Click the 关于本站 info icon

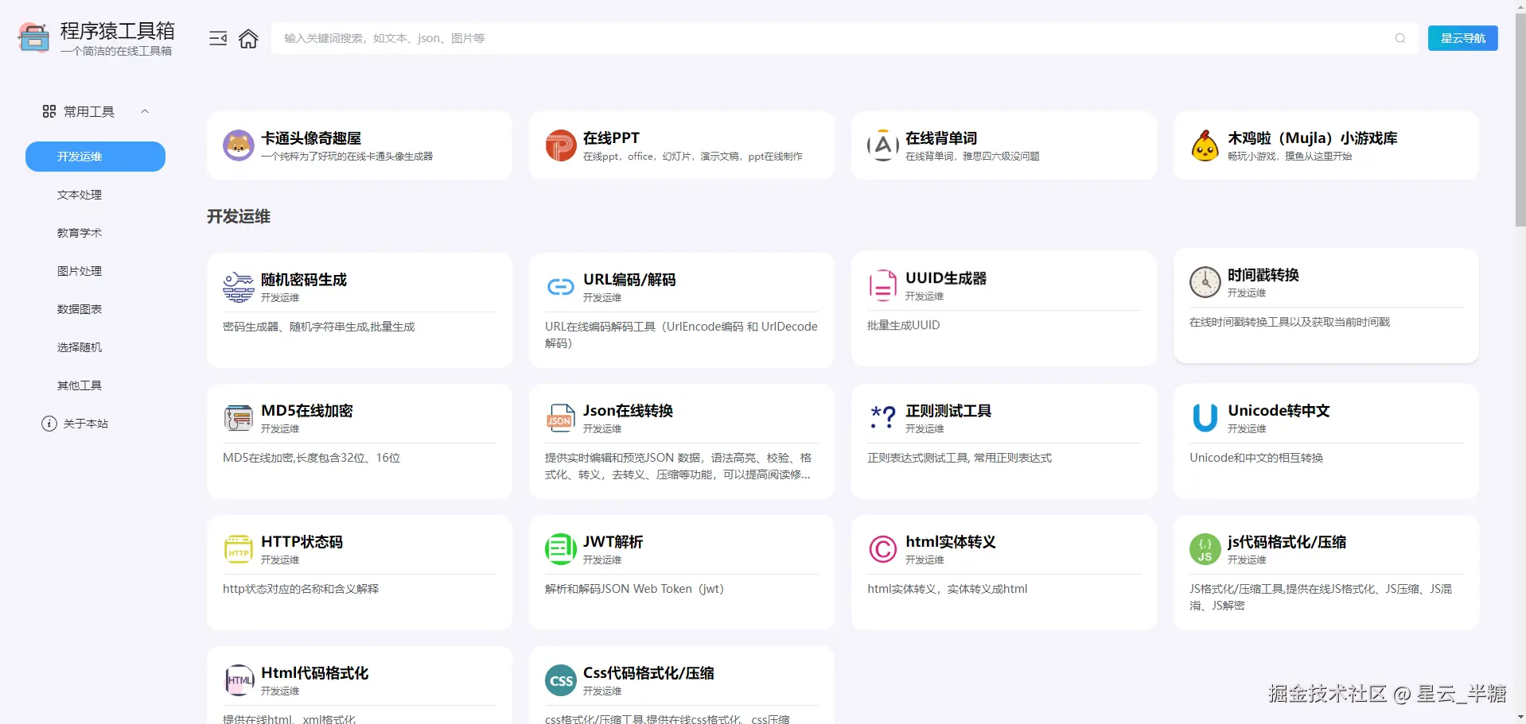click(49, 424)
